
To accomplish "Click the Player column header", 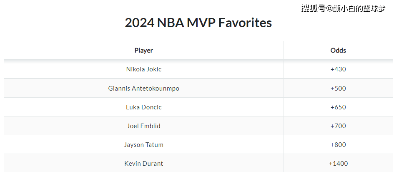I will point(143,51).
